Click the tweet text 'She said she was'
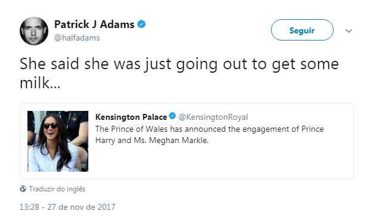Image resolution: width=373 pixels, height=217 pixels. coord(80,64)
